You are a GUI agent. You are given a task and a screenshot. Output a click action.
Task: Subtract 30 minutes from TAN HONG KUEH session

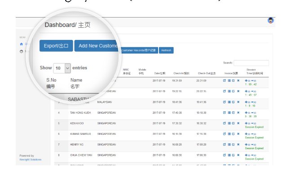(x=254, y=113)
